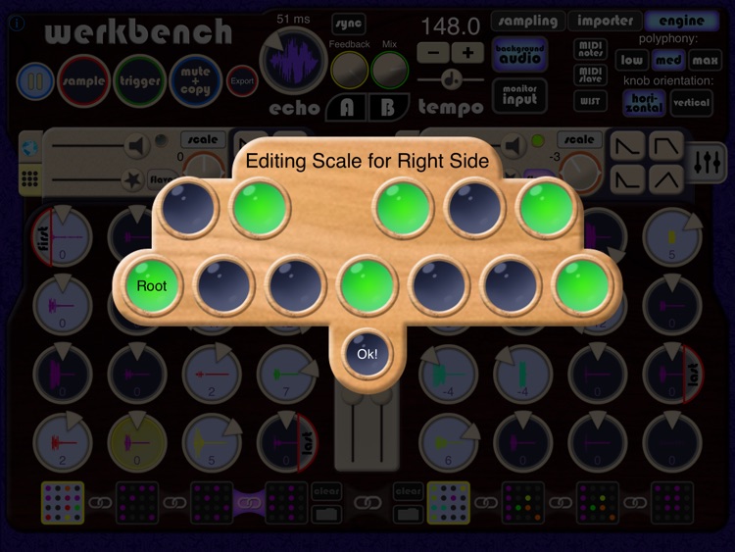This screenshot has height=552, width=735.
Task: Toggle the green LED beside right scale
Action: coord(538,140)
